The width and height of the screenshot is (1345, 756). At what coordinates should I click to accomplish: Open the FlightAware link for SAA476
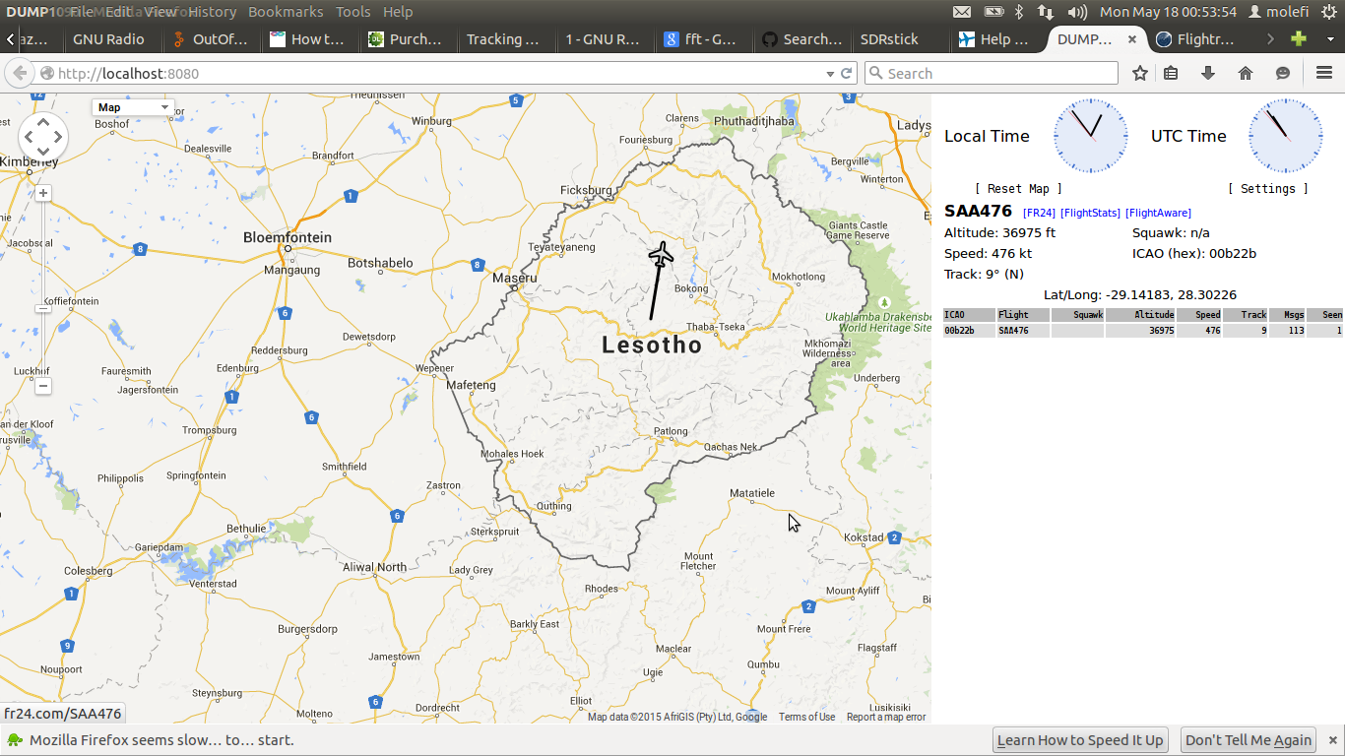[x=1158, y=213]
